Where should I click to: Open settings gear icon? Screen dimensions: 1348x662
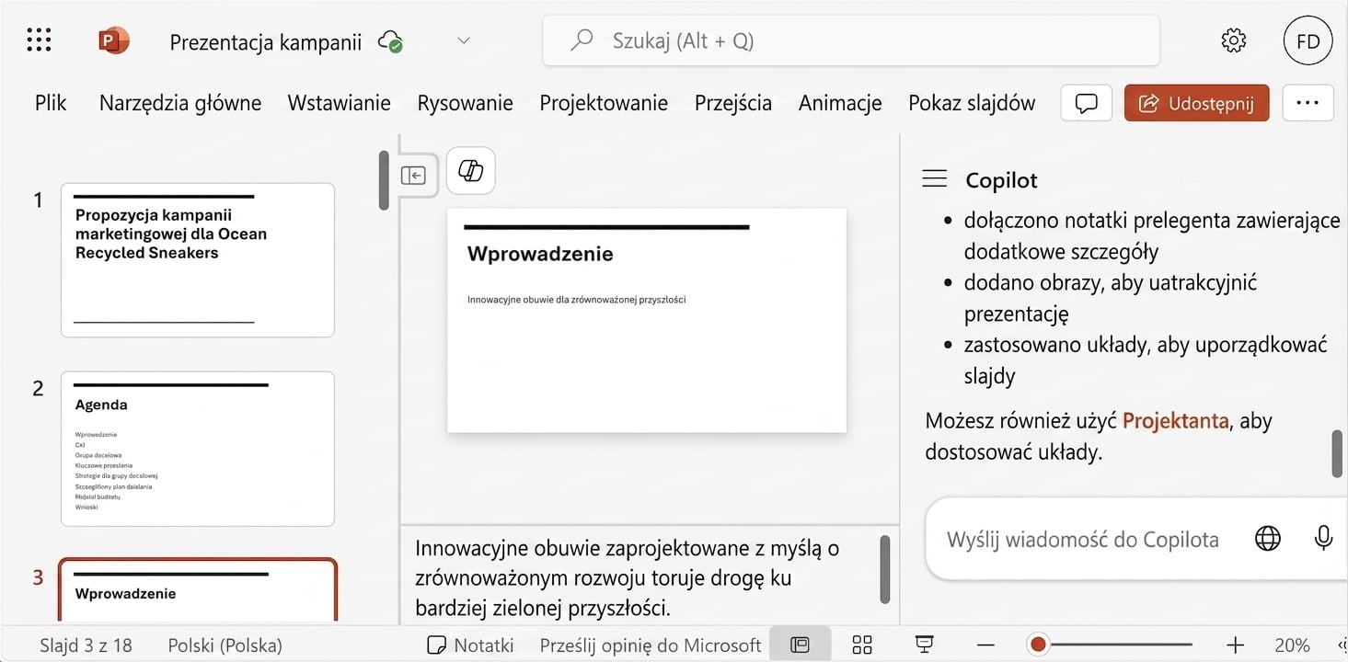1233,40
